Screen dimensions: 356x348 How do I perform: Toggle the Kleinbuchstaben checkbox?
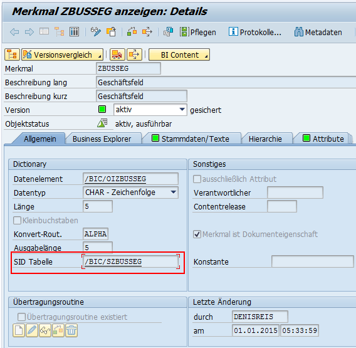click(x=18, y=221)
